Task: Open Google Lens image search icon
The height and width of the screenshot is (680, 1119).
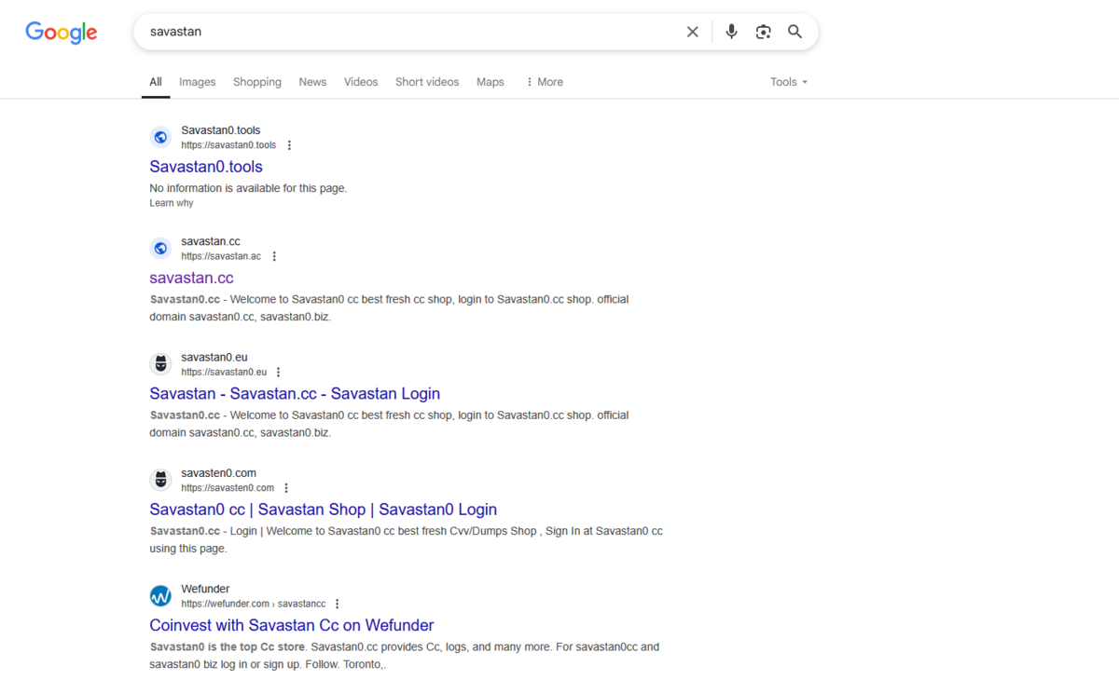Action: pos(764,32)
